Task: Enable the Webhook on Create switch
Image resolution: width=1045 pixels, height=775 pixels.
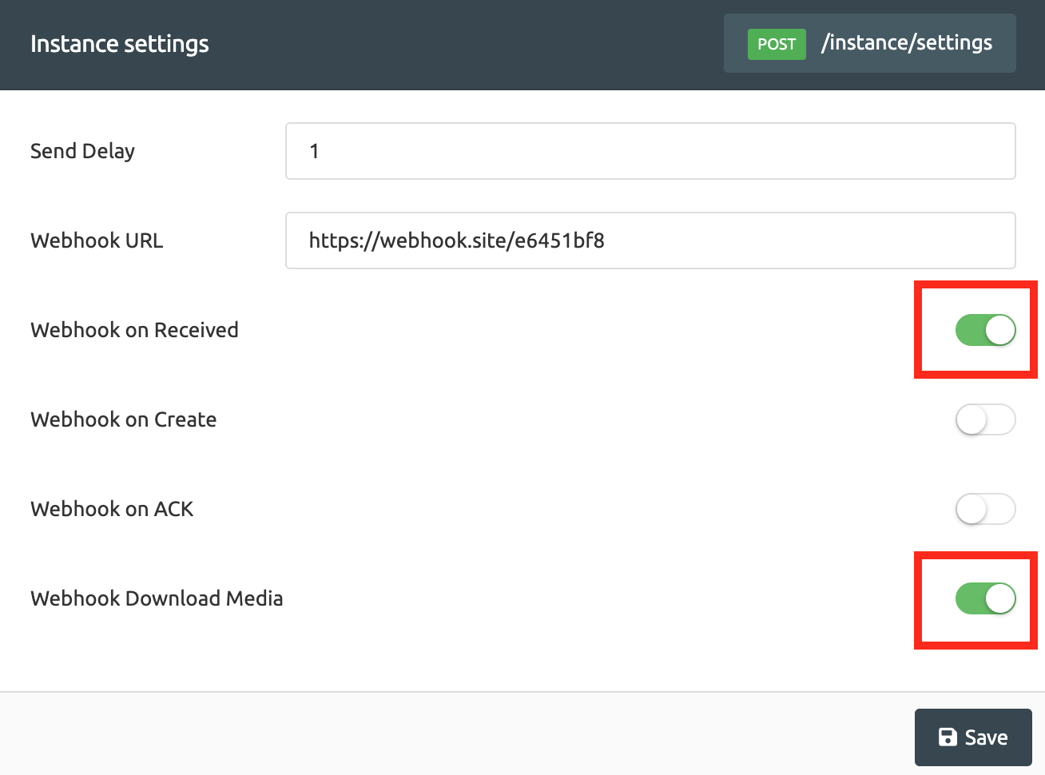Action: coord(985,419)
